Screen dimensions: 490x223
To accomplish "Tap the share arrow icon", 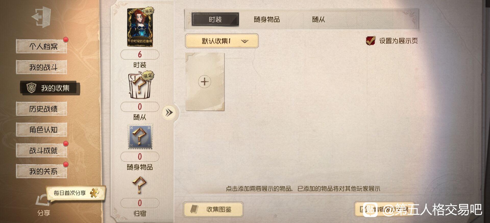I will (x=42, y=200).
